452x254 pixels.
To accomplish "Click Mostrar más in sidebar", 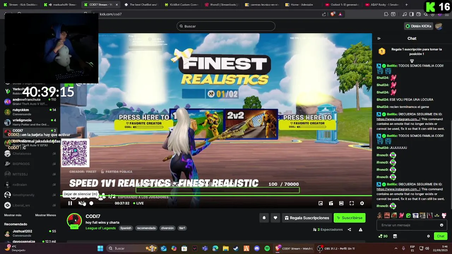I will pos(13,215).
